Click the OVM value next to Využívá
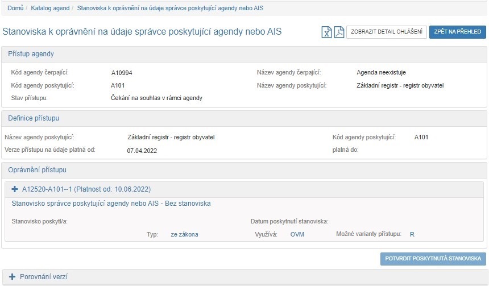The height and width of the screenshot is (286, 489). pyautogui.click(x=297, y=234)
